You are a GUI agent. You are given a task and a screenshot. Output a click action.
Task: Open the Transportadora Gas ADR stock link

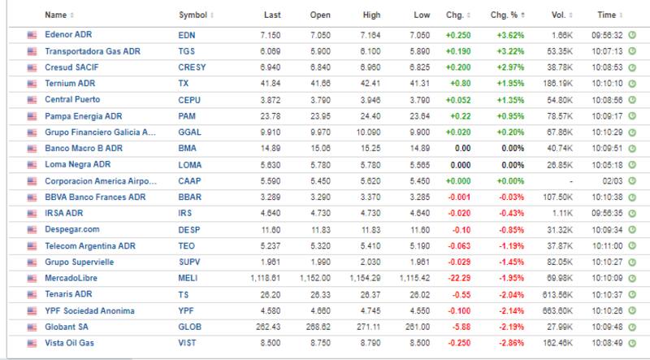(x=92, y=51)
